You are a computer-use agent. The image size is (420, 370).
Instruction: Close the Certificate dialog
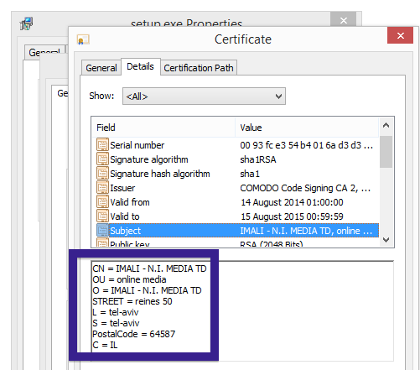(400, 35)
